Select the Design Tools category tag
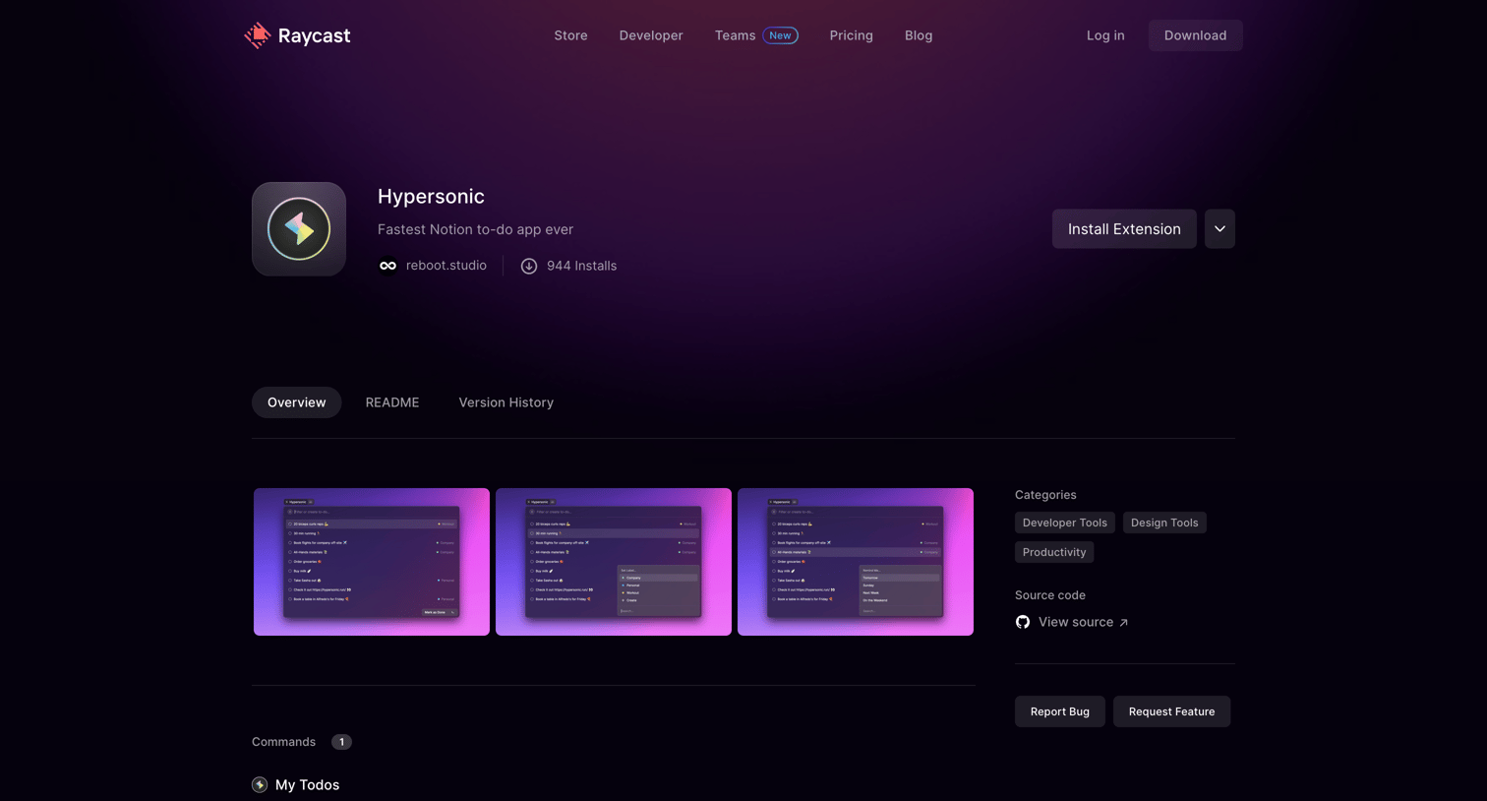The image size is (1487, 801). (x=1164, y=523)
